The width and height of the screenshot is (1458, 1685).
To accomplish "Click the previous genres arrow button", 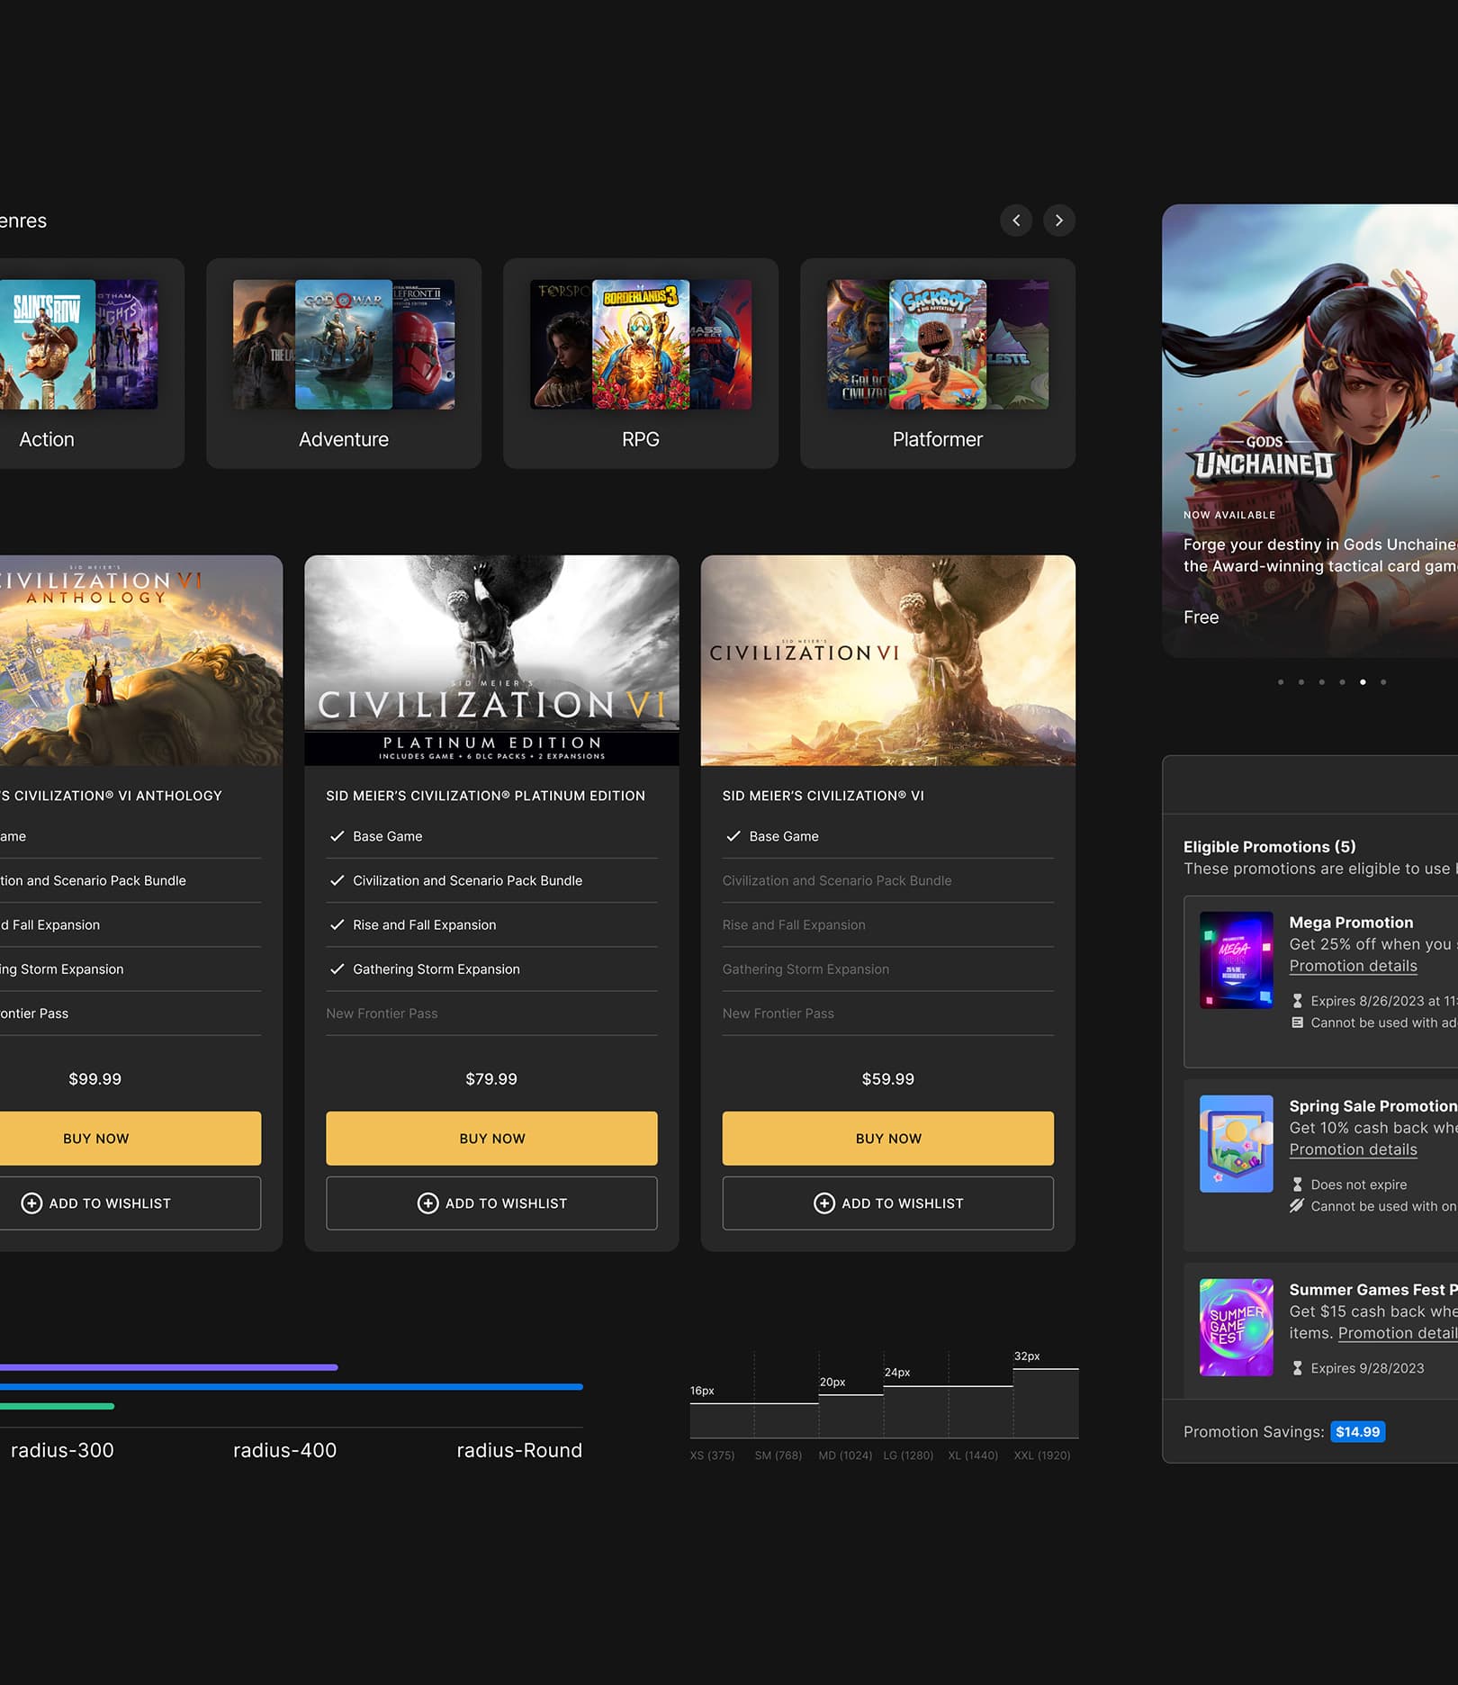I will tap(1016, 221).
